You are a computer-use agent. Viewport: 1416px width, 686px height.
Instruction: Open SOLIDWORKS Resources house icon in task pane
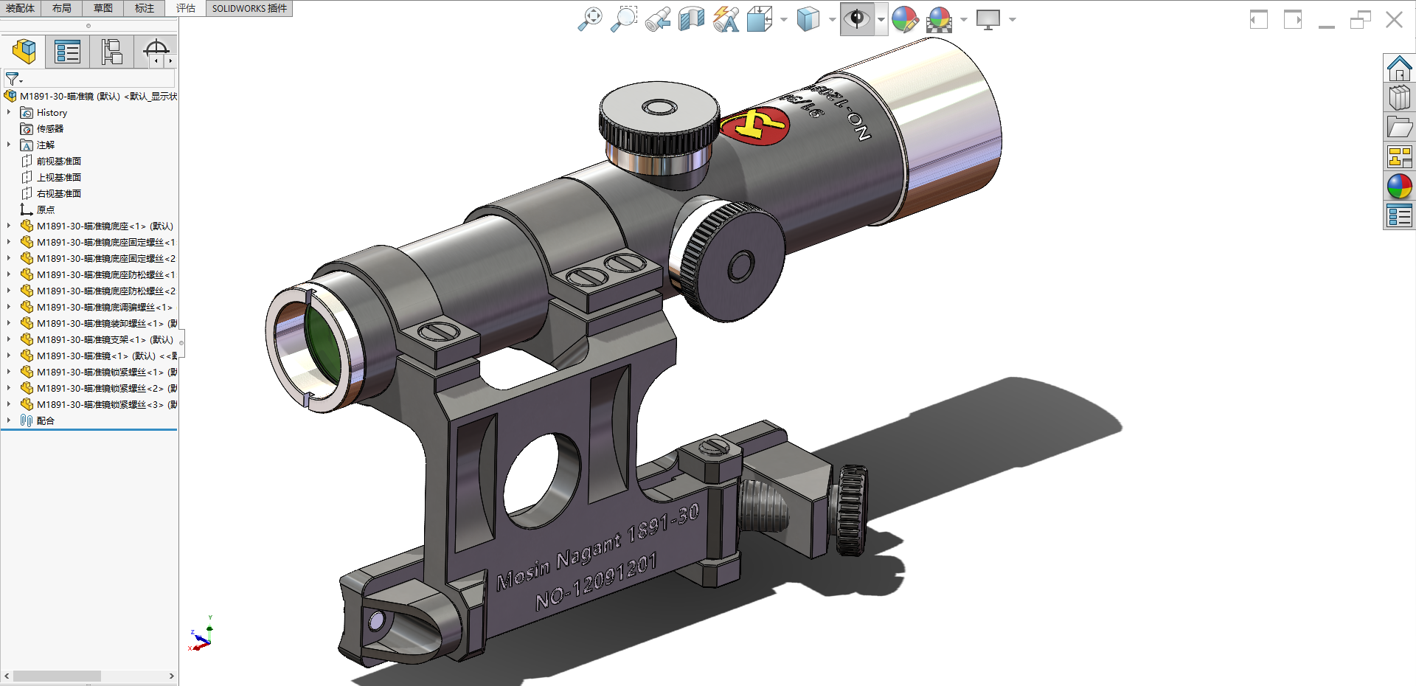click(1399, 68)
